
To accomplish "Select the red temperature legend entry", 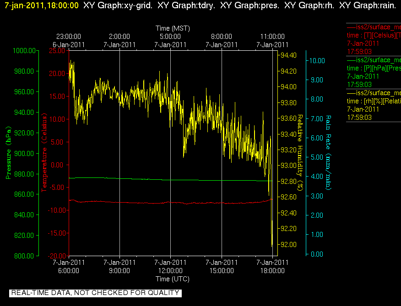I will click(374, 39).
